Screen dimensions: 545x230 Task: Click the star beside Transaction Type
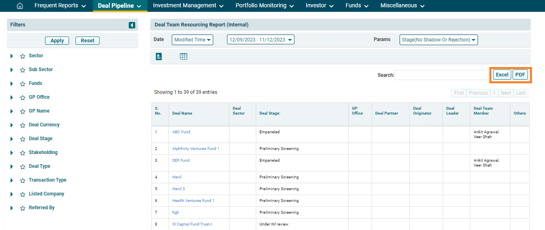coord(23,180)
